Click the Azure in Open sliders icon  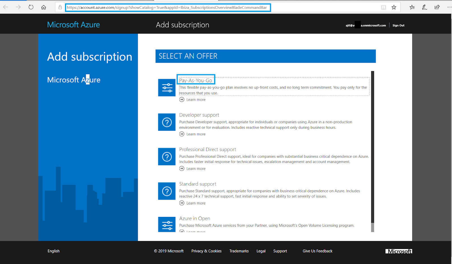[167, 224]
